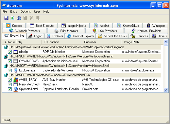Sort by the Image Path column header
This screenshot has height=124, width=170.
141,42
